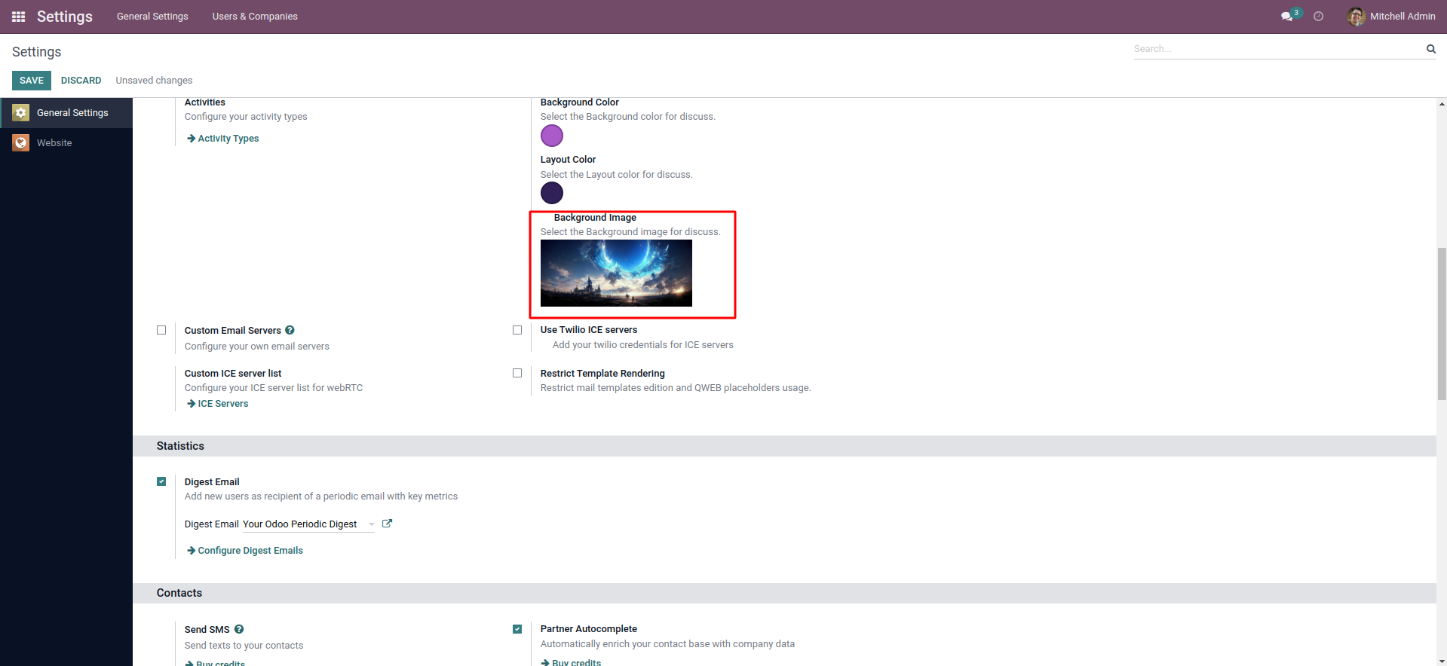This screenshot has width=1447, height=666.
Task: Open the ICE Servers link
Action: pos(223,404)
